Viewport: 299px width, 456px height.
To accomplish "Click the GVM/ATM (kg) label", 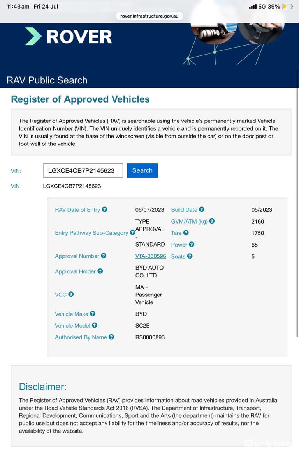I will point(189,221).
